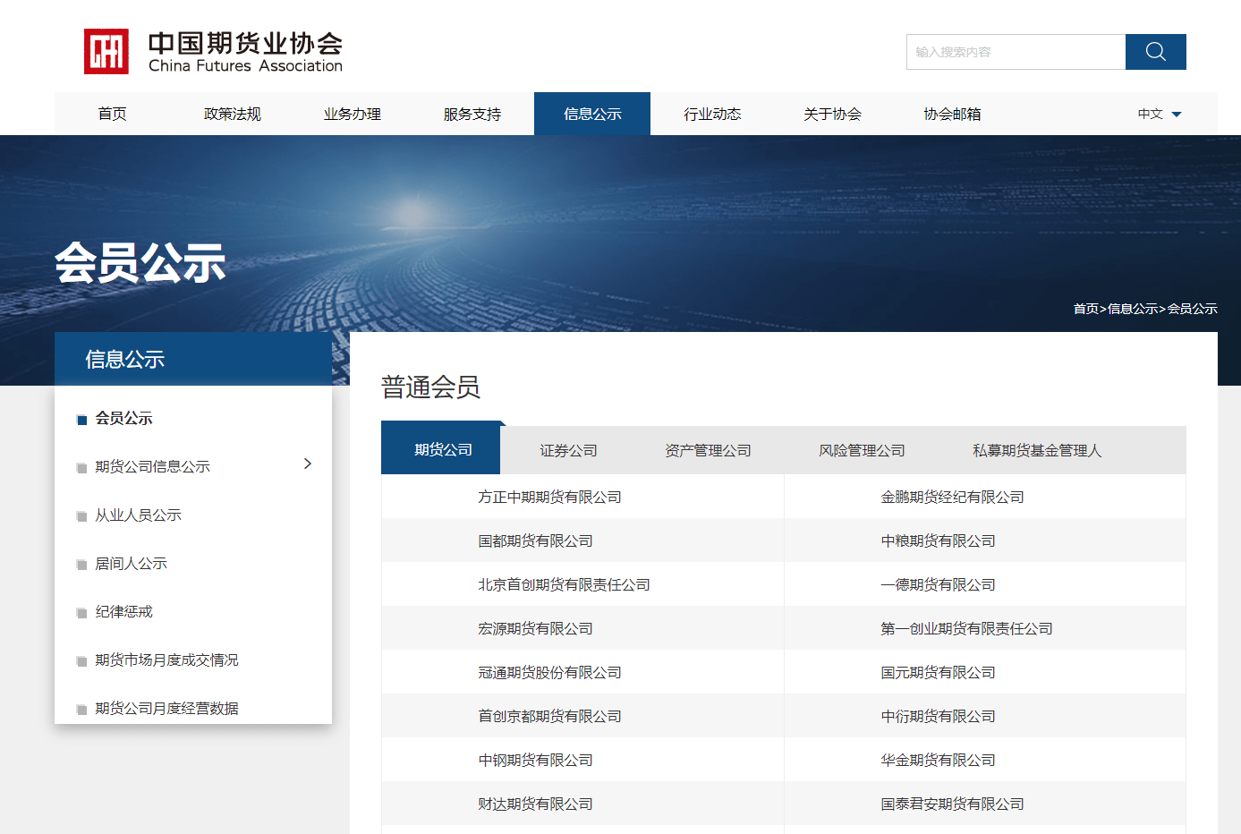Open the 国泰君安期货有限公司 link
Screen dimensions: 1241x834
point(952,804)
